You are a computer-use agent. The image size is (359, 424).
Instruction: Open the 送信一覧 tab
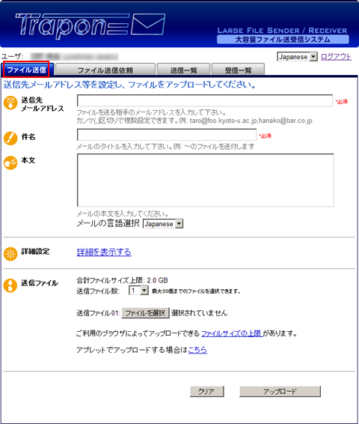point(183,70)
